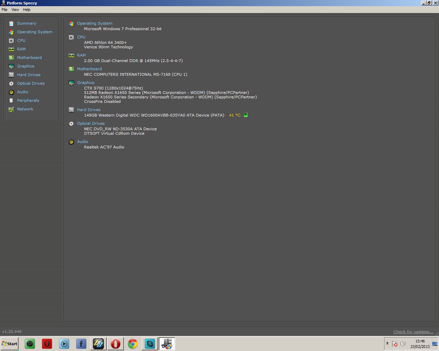Show hidden system tray icons
439x351 pixels.
pyautogui.click(x=388, y=343)
